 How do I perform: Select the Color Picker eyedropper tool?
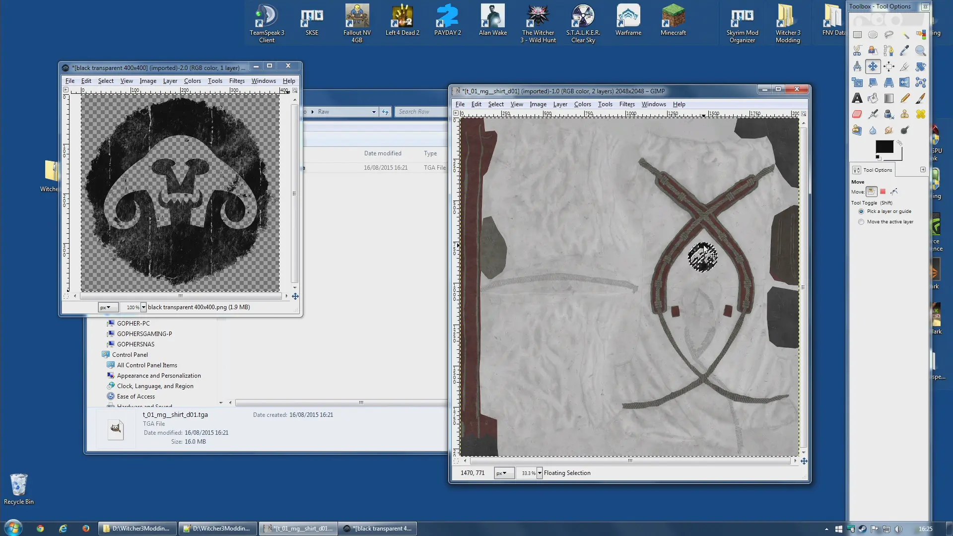905,51
